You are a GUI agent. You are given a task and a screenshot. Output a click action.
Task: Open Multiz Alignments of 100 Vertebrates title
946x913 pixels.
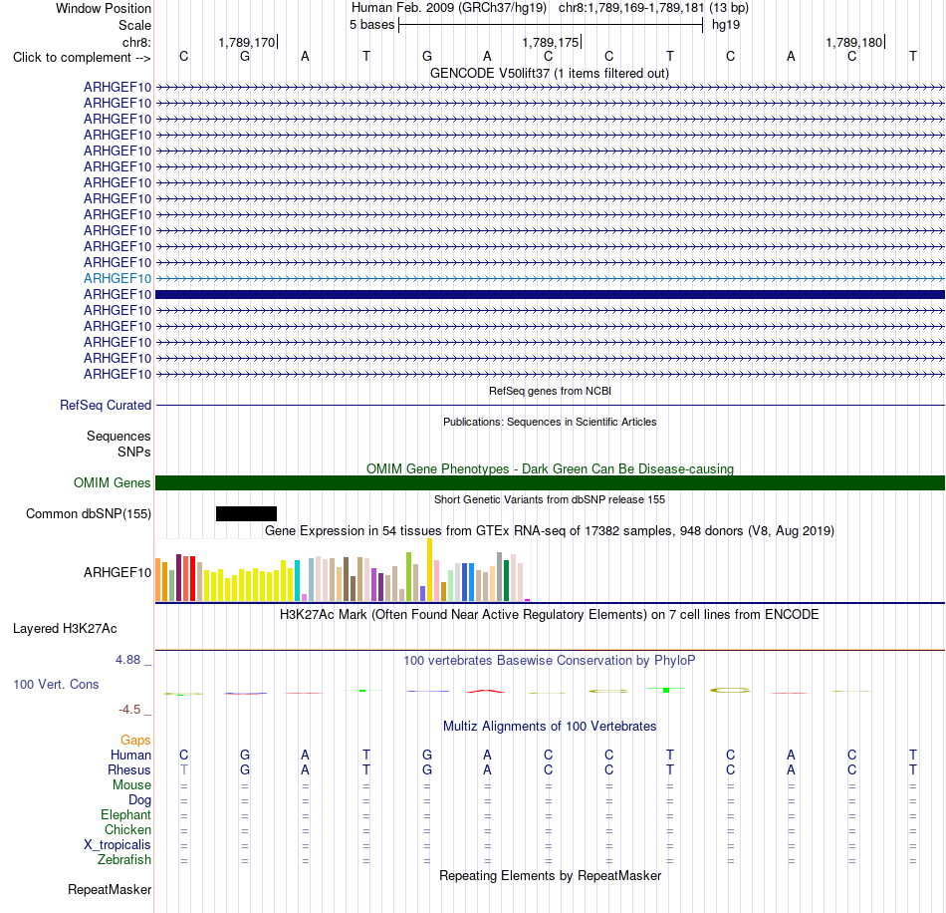tap(550, 727)
